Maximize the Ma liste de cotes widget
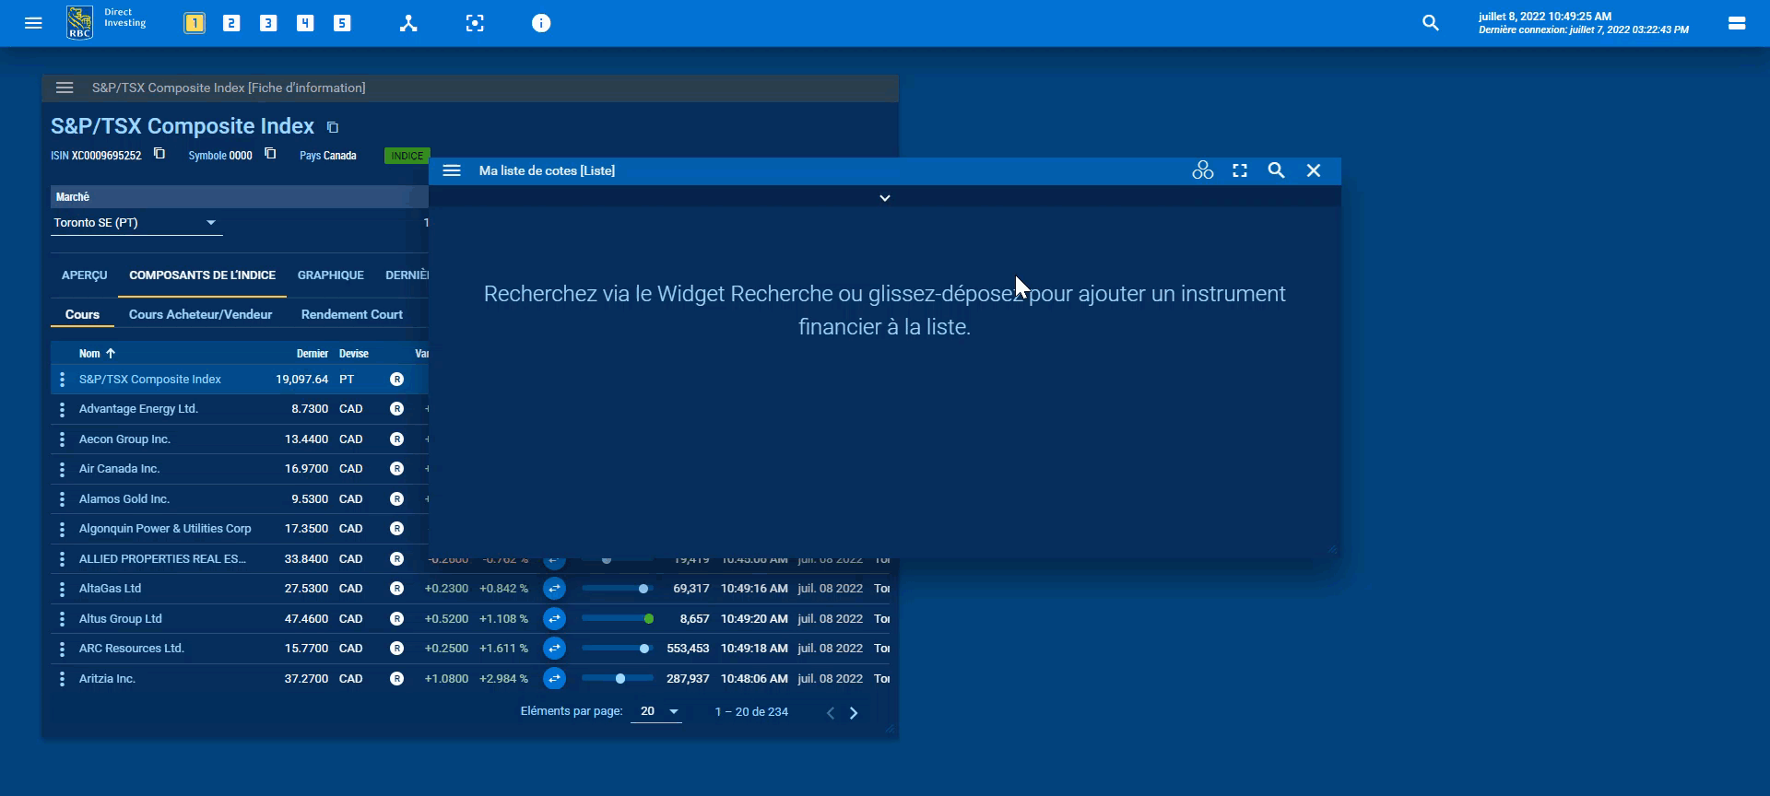Viewport: 1770px width, 796px height. click(1240, 170)
